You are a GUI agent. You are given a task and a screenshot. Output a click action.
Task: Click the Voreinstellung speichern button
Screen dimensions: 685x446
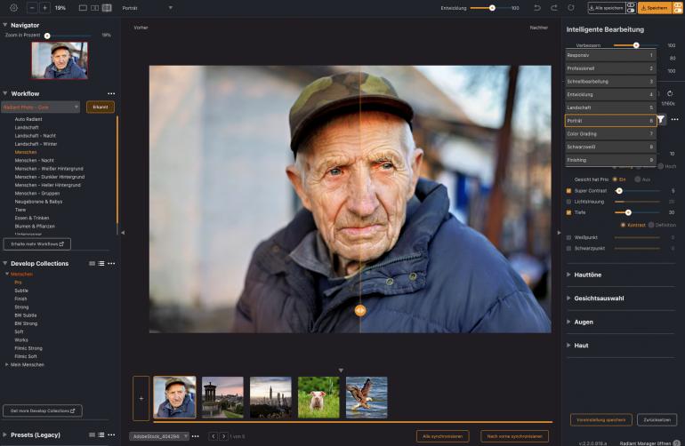[x=600, y=420]
